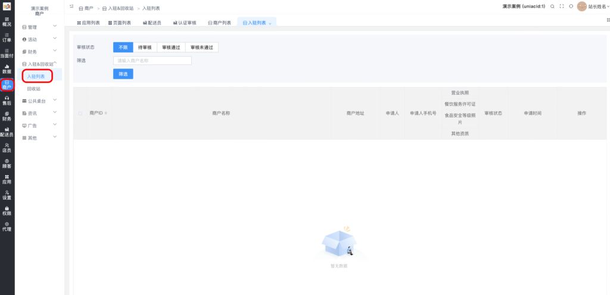The image size is (610, 295).
Task: Select 审核未通过 audit status filter
Action: point(202,47)
